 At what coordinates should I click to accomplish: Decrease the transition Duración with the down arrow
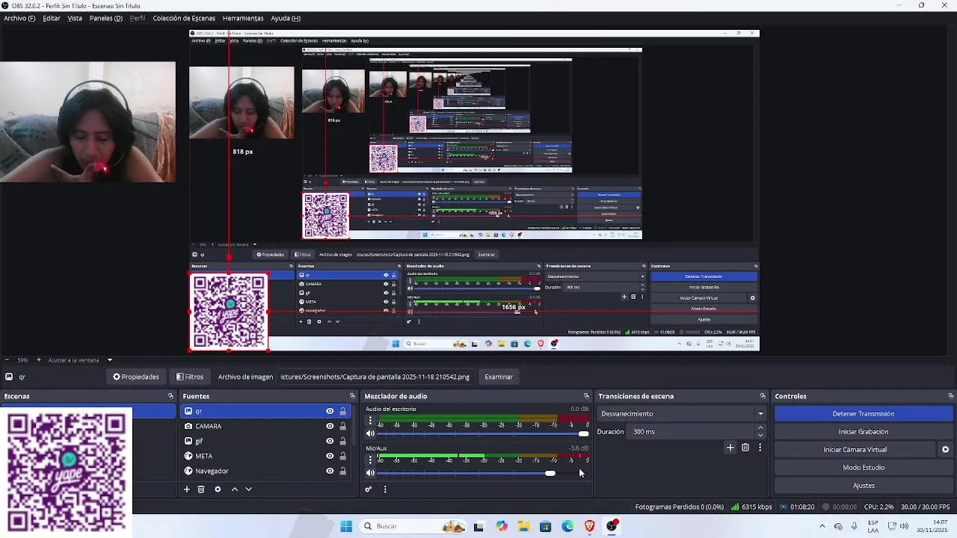[x=760, y=435]
